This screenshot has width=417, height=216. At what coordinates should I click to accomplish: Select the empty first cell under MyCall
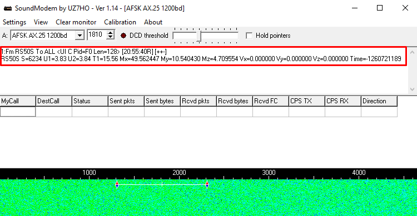18,112
